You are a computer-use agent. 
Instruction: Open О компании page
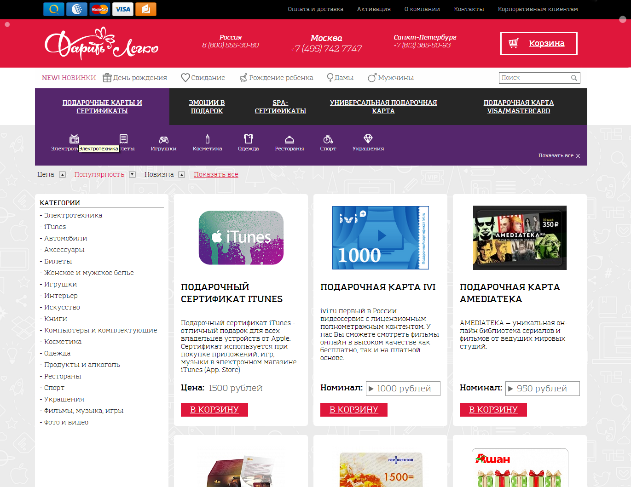422,9
